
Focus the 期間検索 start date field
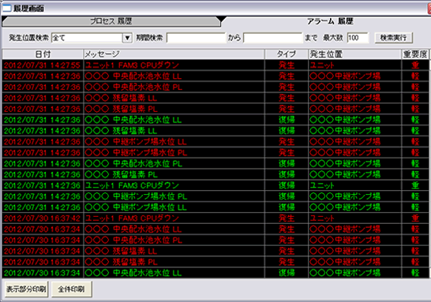[196, 38]
